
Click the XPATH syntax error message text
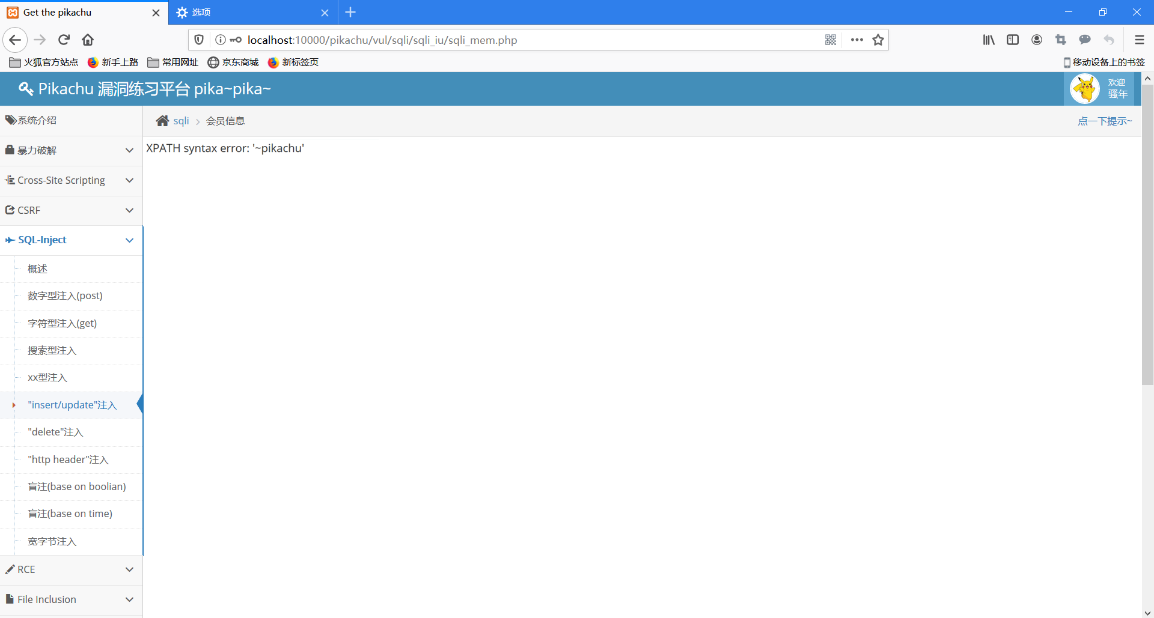pyautogui.click(x=225, y=148)
